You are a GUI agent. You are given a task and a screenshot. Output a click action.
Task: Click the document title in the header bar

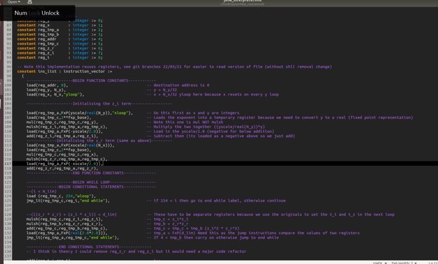point(242,1)
